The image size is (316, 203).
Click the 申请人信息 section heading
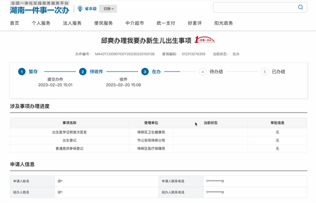pos(22,165)
